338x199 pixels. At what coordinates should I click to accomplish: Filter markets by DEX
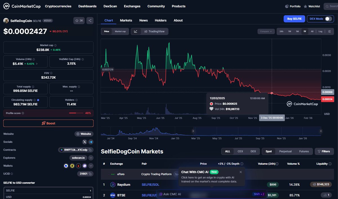coord(253,151)
